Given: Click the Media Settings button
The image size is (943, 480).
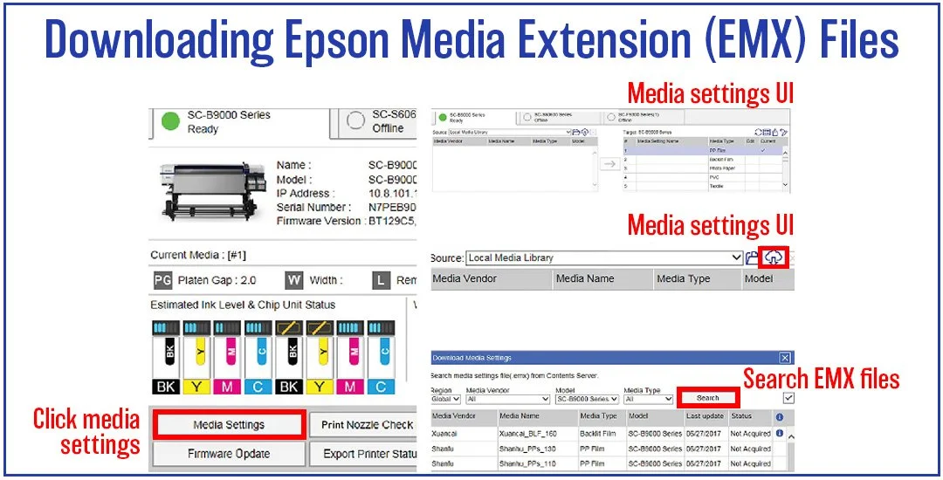Looking at the screenshot, I should (229, 425).
